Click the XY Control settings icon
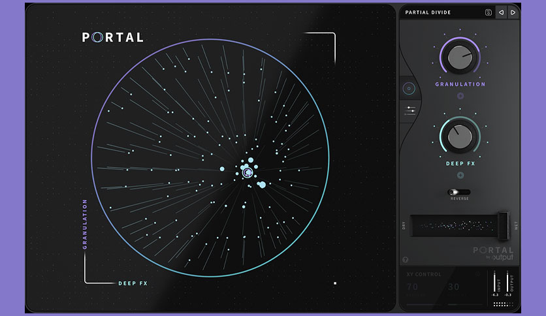This screenshot has height=316, width=546. (478, 274)
